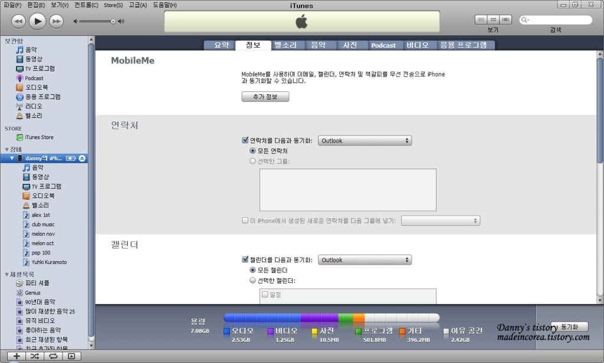Select 모든 캘린더 radio button
Screen dimensions: 604x363
pos(252,270)
